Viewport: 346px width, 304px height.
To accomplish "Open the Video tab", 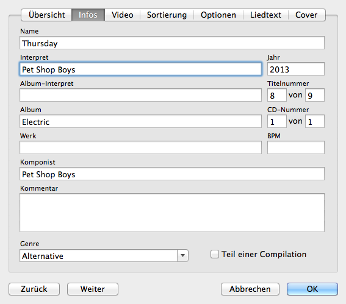I will (x=122, y=15).
